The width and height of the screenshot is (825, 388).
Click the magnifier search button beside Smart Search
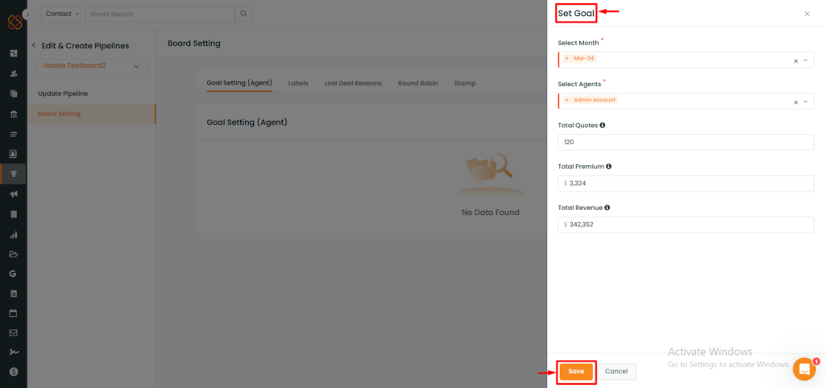(x=243, y=14)
